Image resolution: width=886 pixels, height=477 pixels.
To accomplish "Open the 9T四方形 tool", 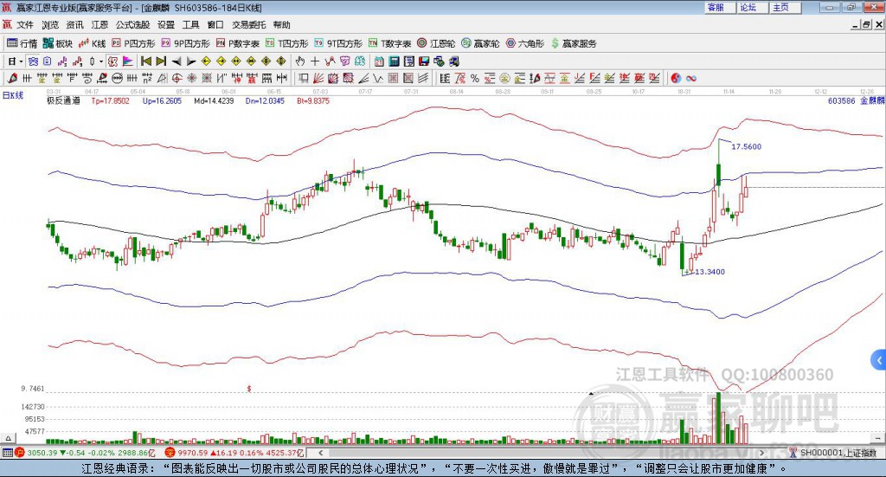I will coord(338,43).
